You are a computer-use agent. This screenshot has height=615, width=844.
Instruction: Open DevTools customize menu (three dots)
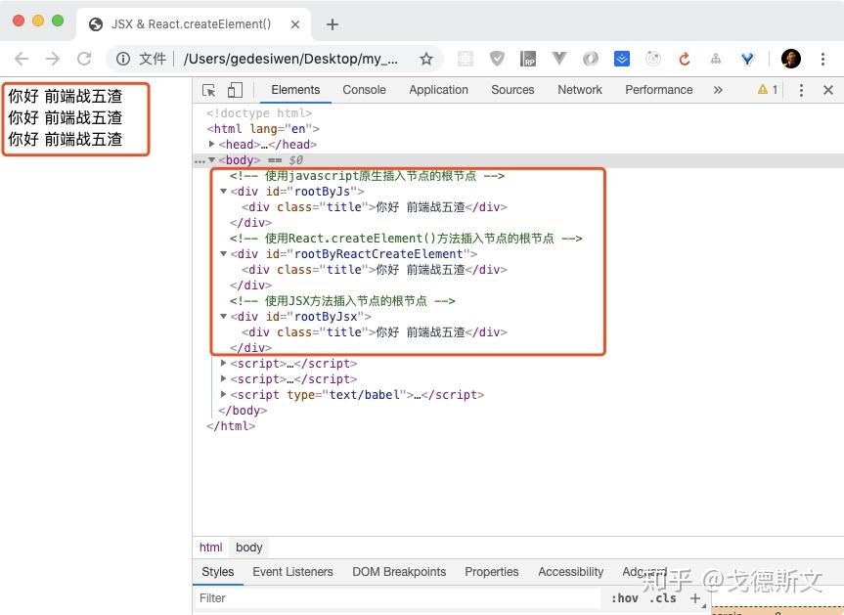pyautogui.click(x=801, y=89)
